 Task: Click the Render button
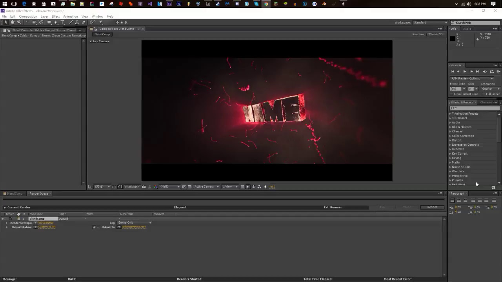[x=432, y=207]
